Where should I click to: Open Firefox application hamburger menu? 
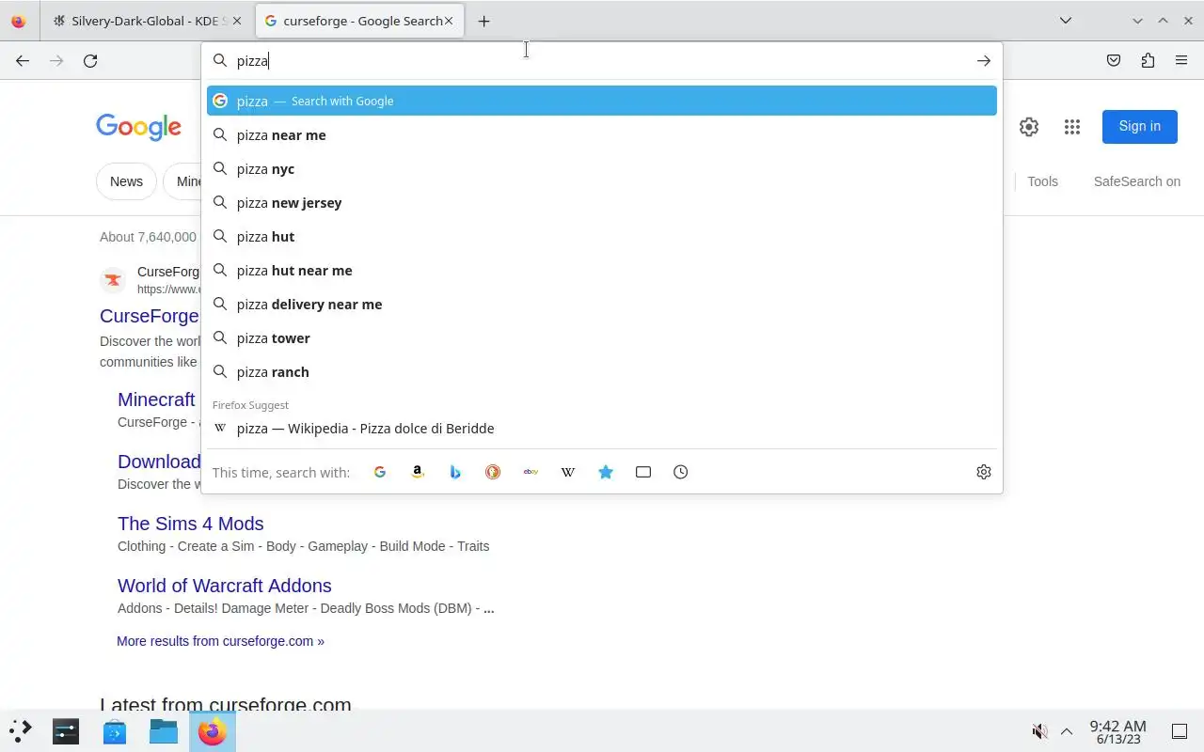pos(1181,60)
